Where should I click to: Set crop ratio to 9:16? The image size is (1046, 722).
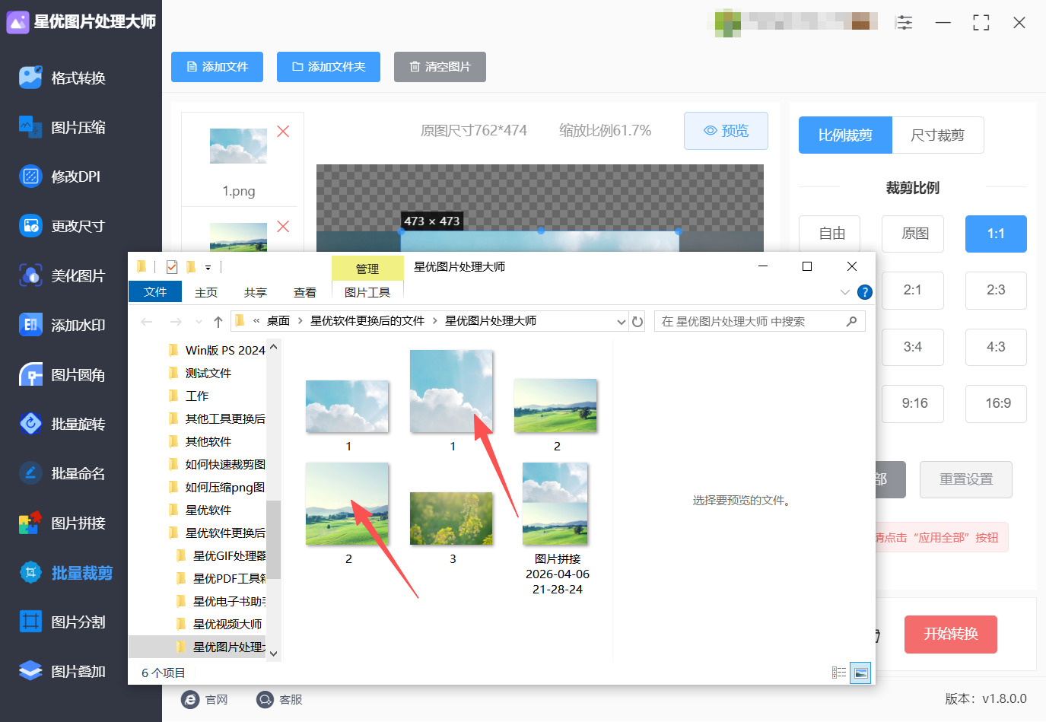(913, 404)
